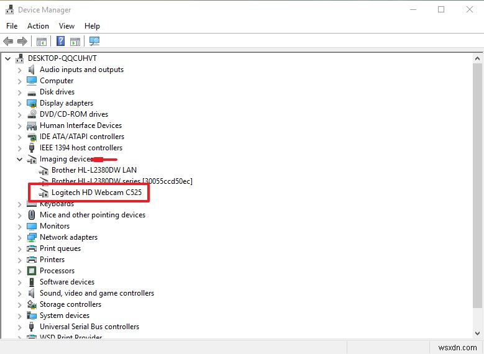Click the Network adapters category icon
The image size is (484, 354).
32,237
